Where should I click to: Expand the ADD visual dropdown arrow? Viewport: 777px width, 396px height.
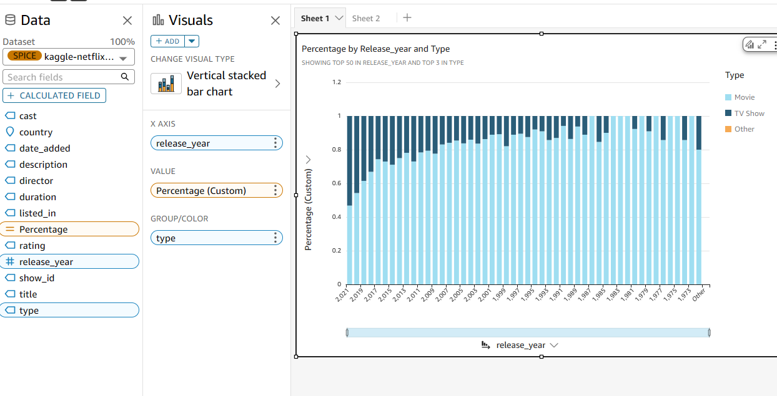coord(192,41)
